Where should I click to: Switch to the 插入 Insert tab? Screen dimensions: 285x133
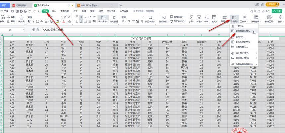click(54, 11)
